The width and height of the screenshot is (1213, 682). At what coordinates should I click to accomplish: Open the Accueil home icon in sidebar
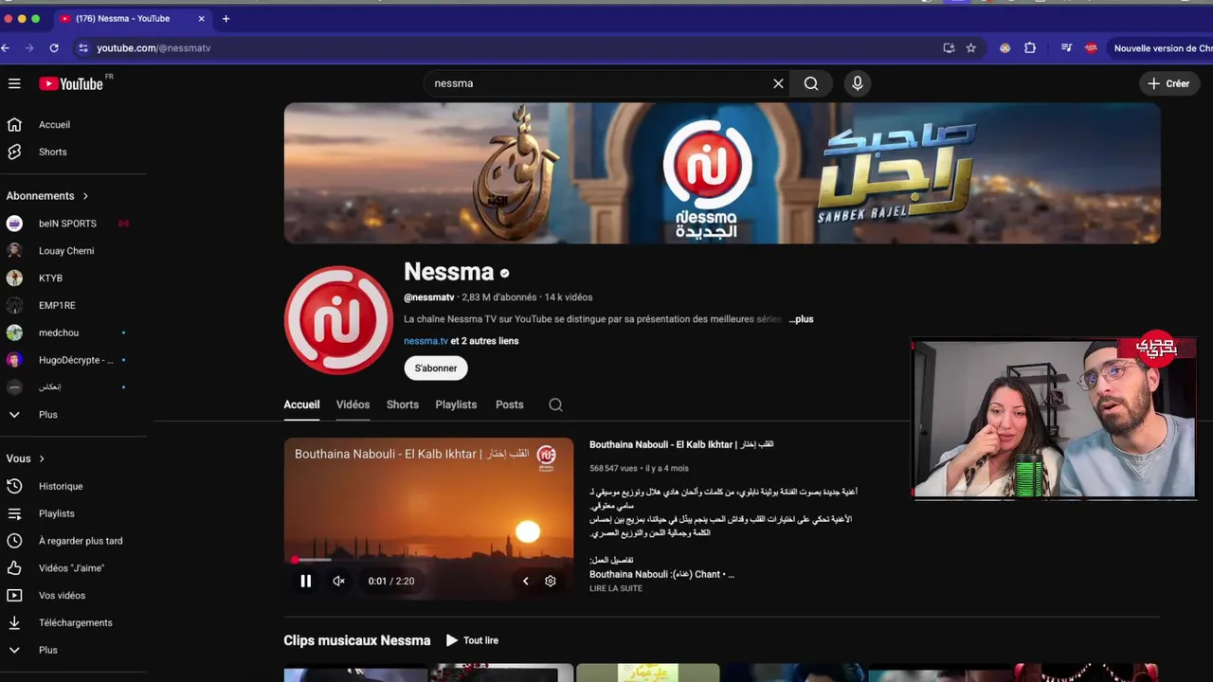pyautogui.click(x=14, y=124)
